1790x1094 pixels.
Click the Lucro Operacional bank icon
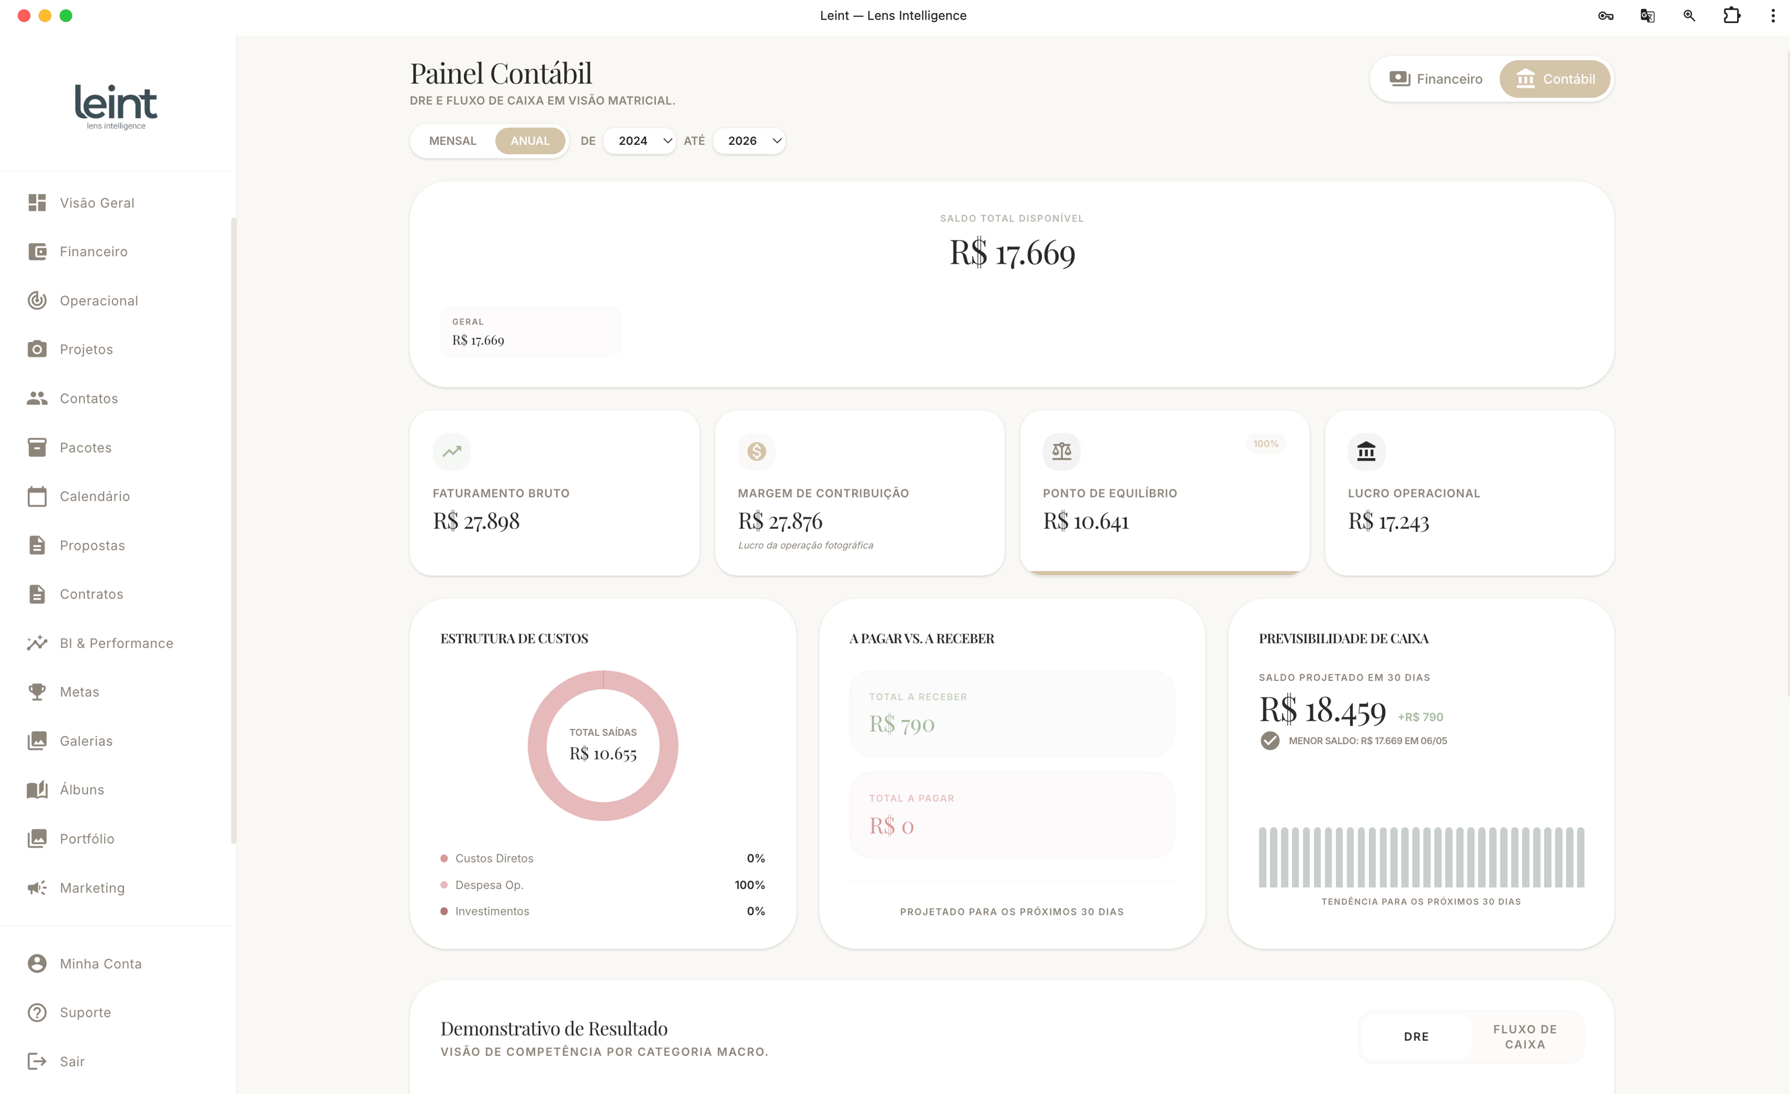(x=1367, y=451)
